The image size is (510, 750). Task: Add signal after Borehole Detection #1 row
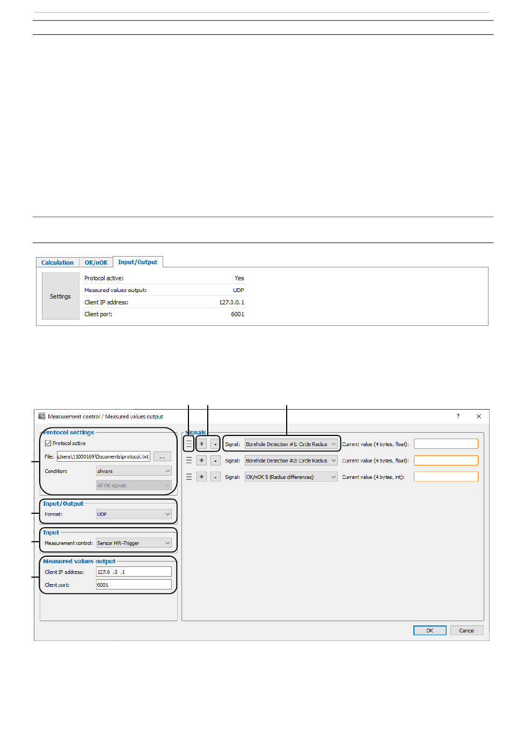[x=202, y=444]
